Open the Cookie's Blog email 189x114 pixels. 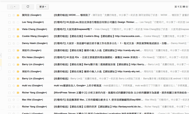[x=98, y=36]
